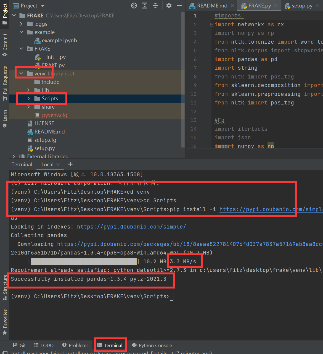
Task: Collapse the example folder
Action: pyautogui.click(x=21, y=32)
